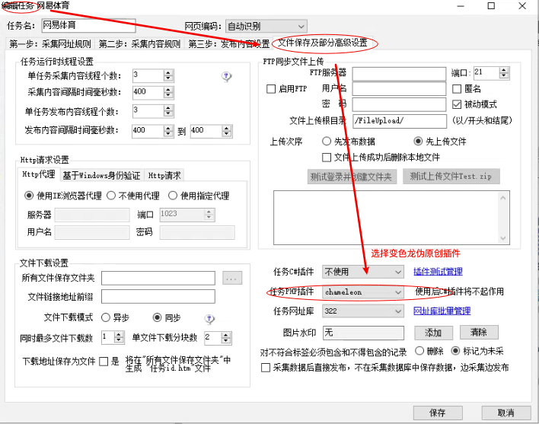The image size is (539, 424).
Task: Open the 任务网址库 dropdown showing 322
Action: pos(362,311)
